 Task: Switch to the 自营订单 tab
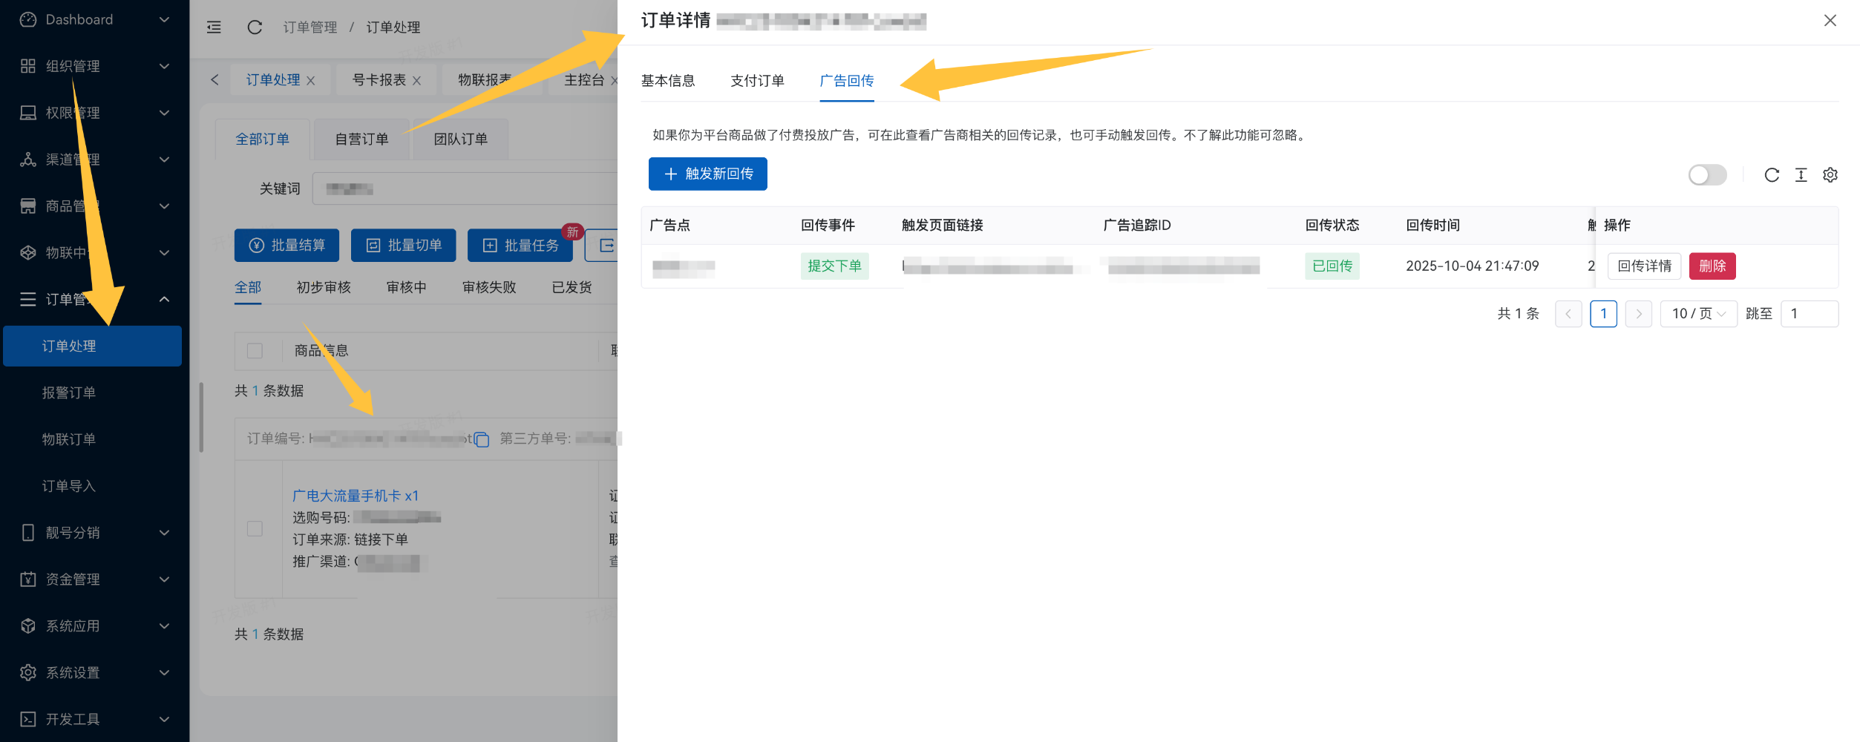(361, 139)
